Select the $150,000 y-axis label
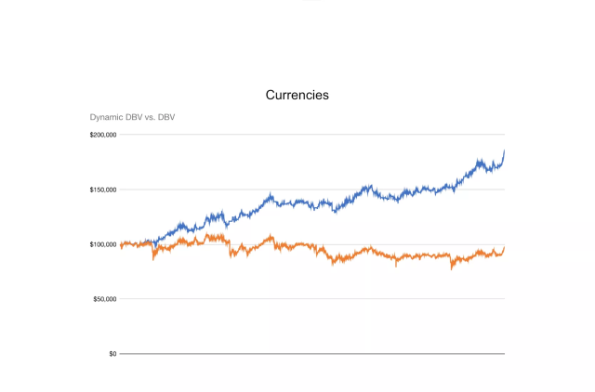 point(103,189)
